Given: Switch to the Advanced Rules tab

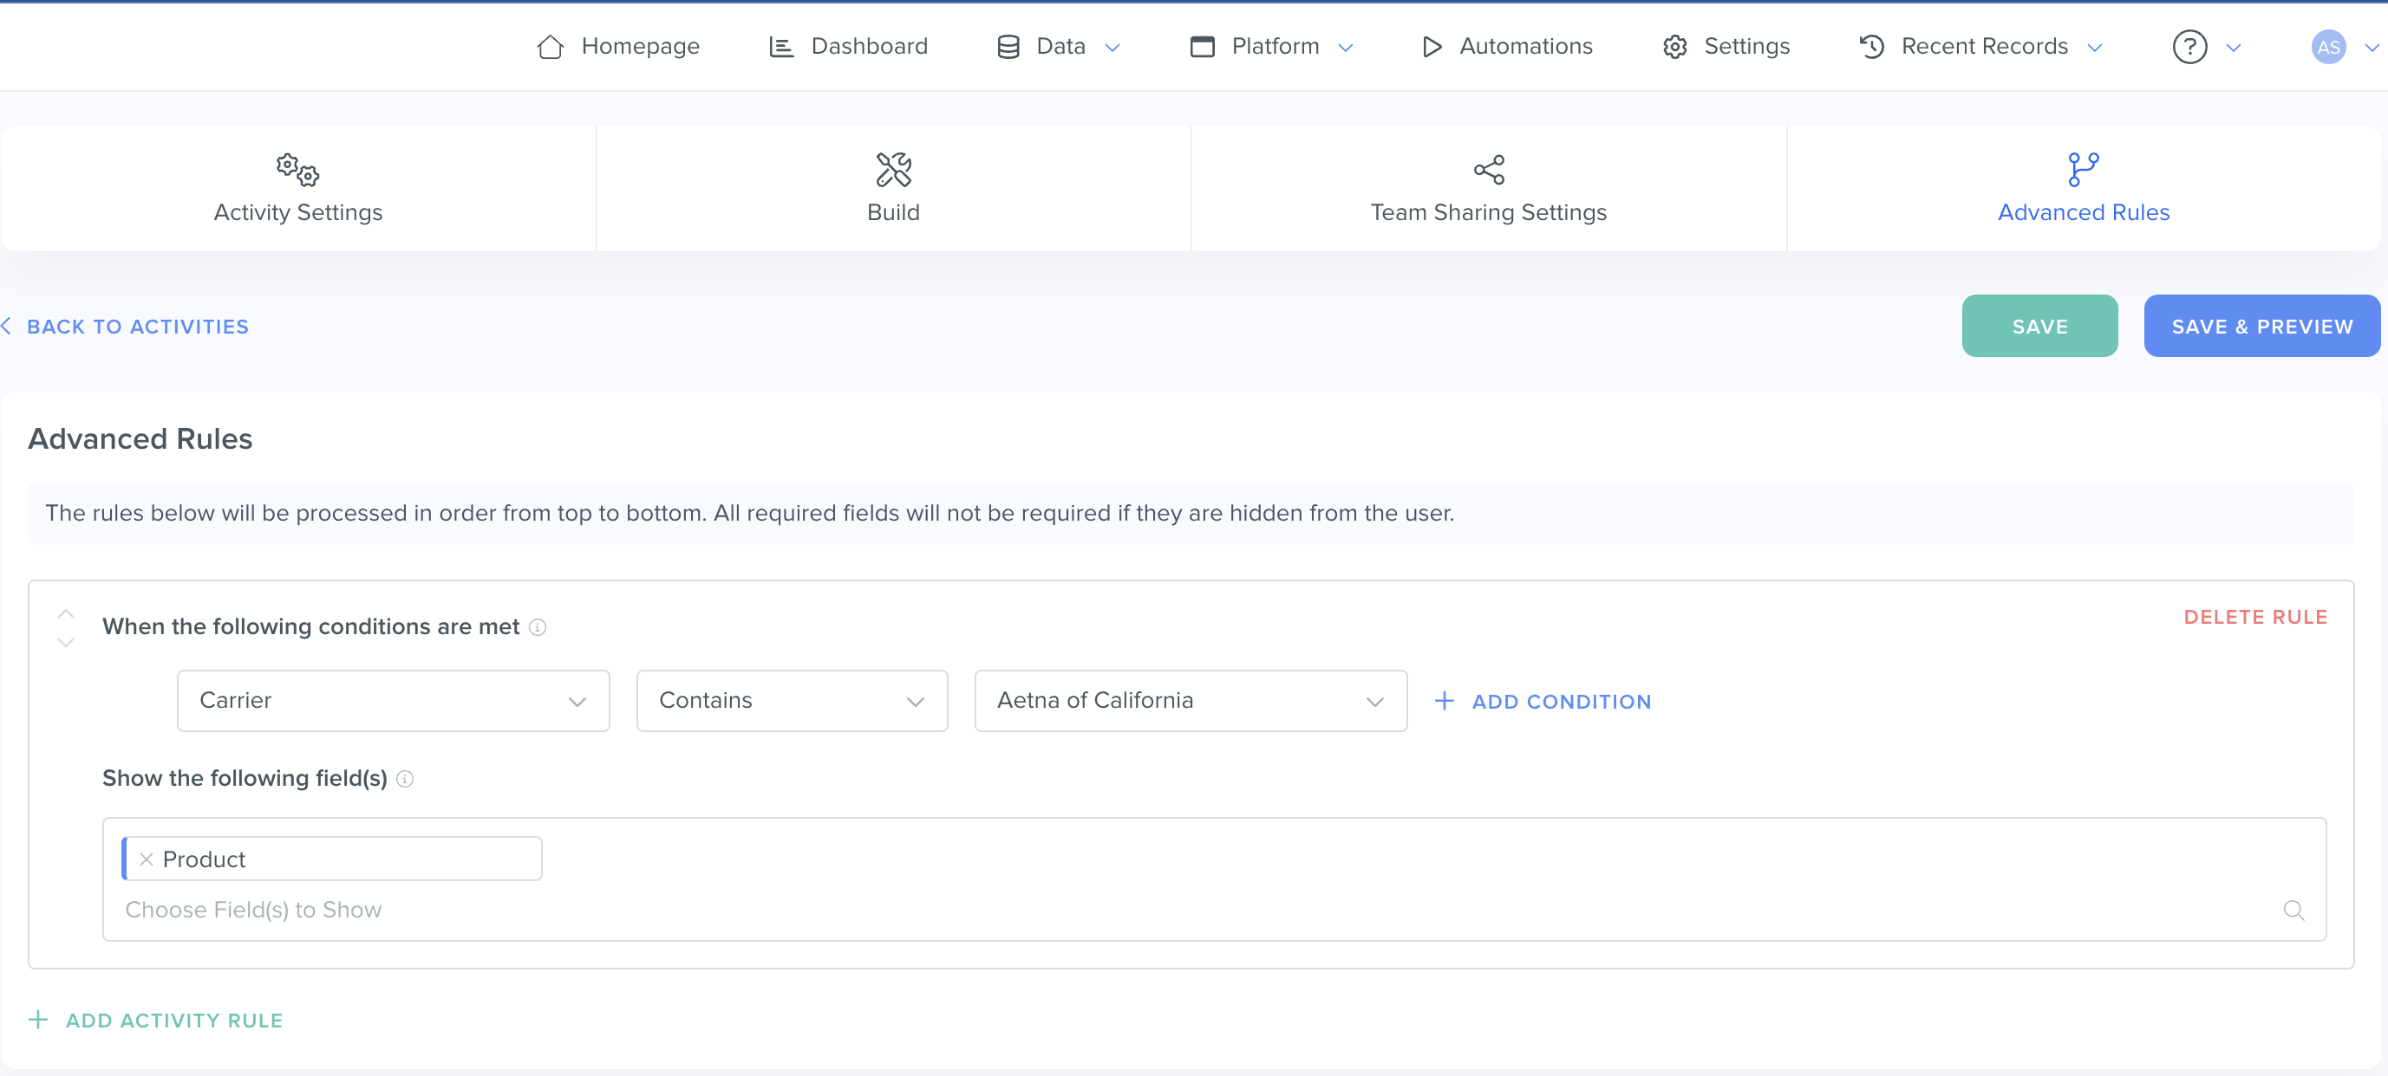Looking at the screenshot, I should click(2082, 189).
